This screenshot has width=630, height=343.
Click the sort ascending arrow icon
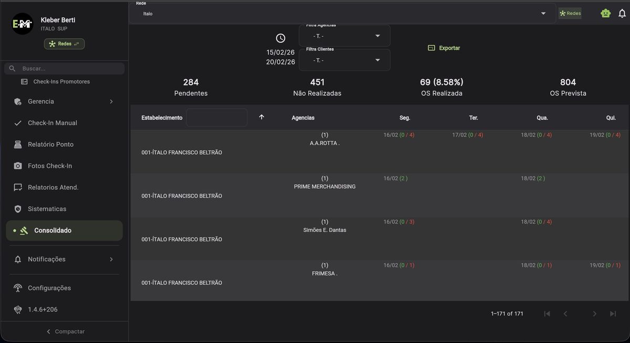click(261, 117)
